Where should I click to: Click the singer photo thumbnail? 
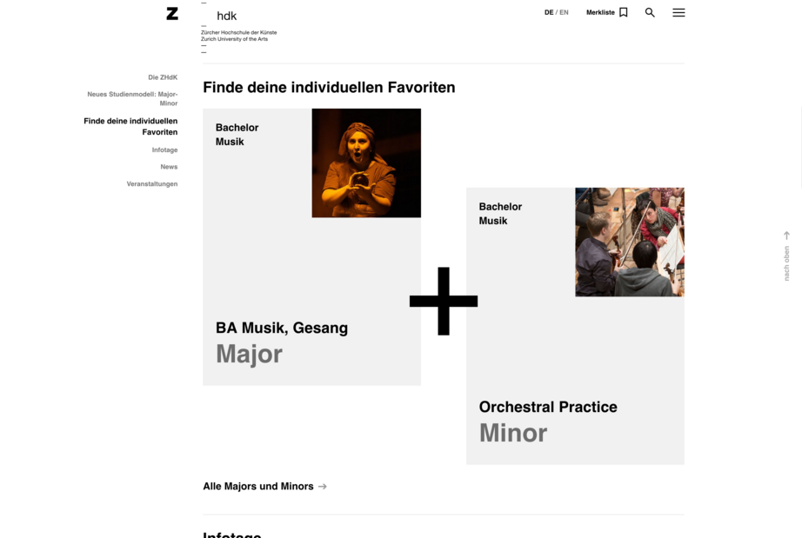pos(366,163)
